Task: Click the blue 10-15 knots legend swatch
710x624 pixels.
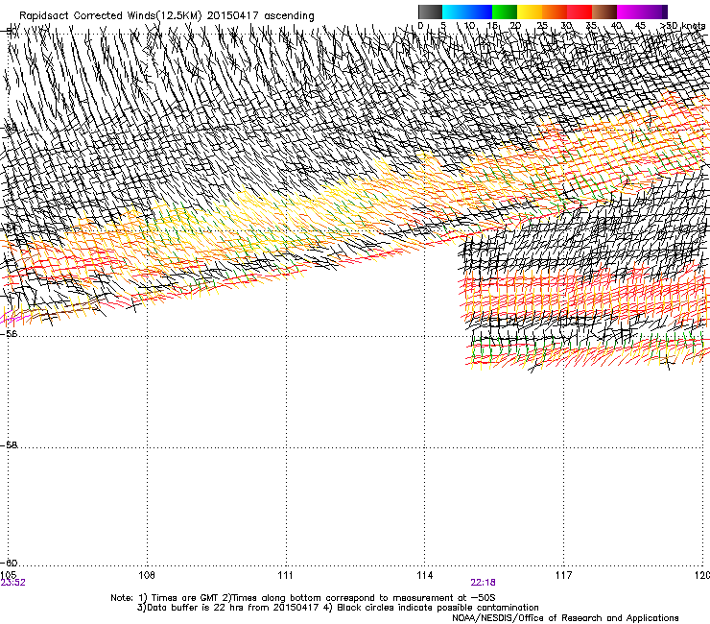Action: 480,12
